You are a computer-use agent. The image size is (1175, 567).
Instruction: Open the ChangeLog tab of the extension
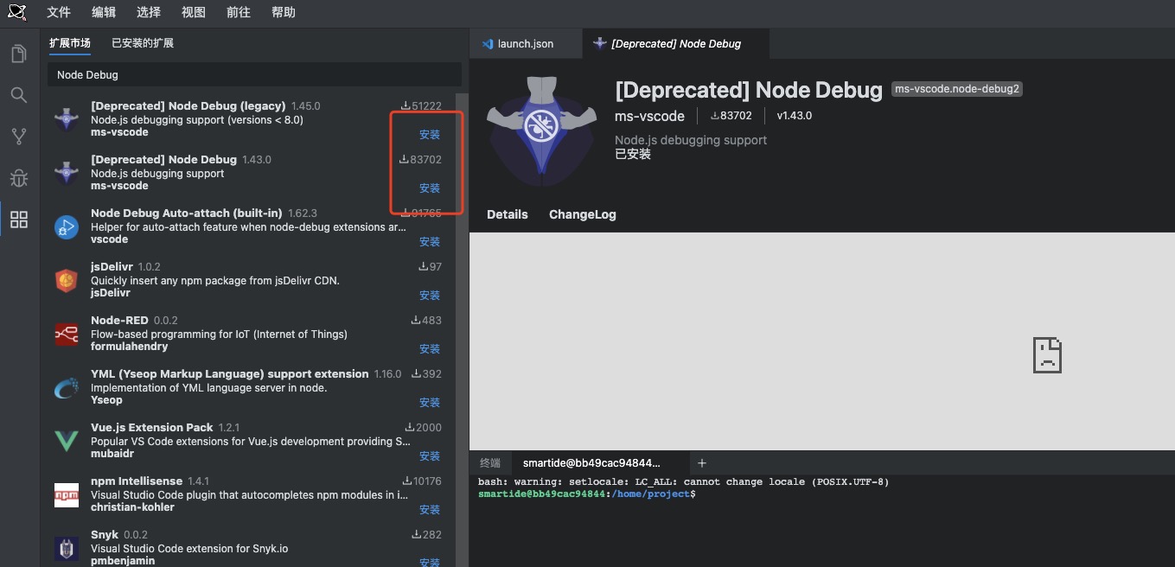click(x=583, y=214)
